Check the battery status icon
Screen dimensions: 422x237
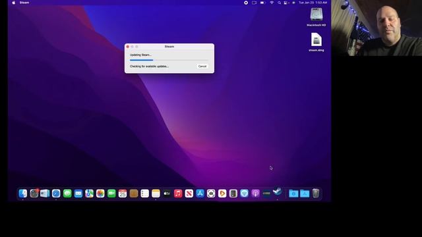(262, 3)
